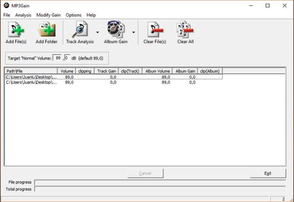Viewport: 294px width, 202px height.
Task: Open the File menu
Action: [x=7, y=15]
